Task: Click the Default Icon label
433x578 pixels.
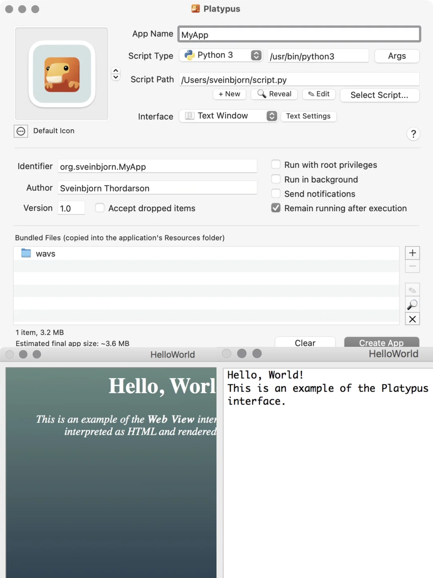Action: click(x=54, y=131)
